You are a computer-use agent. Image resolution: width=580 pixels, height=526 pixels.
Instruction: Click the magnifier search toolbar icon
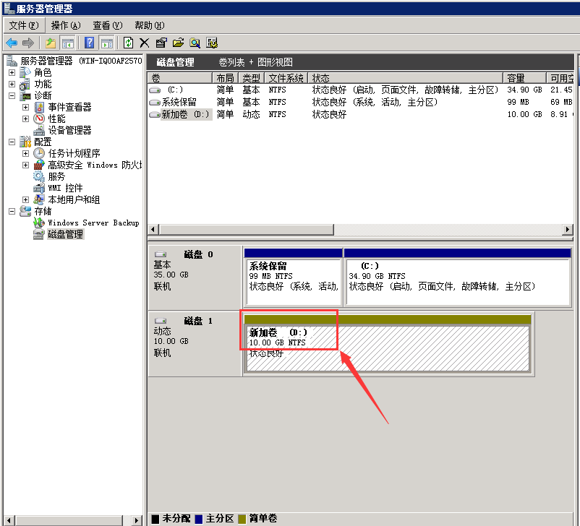[195, 43]
